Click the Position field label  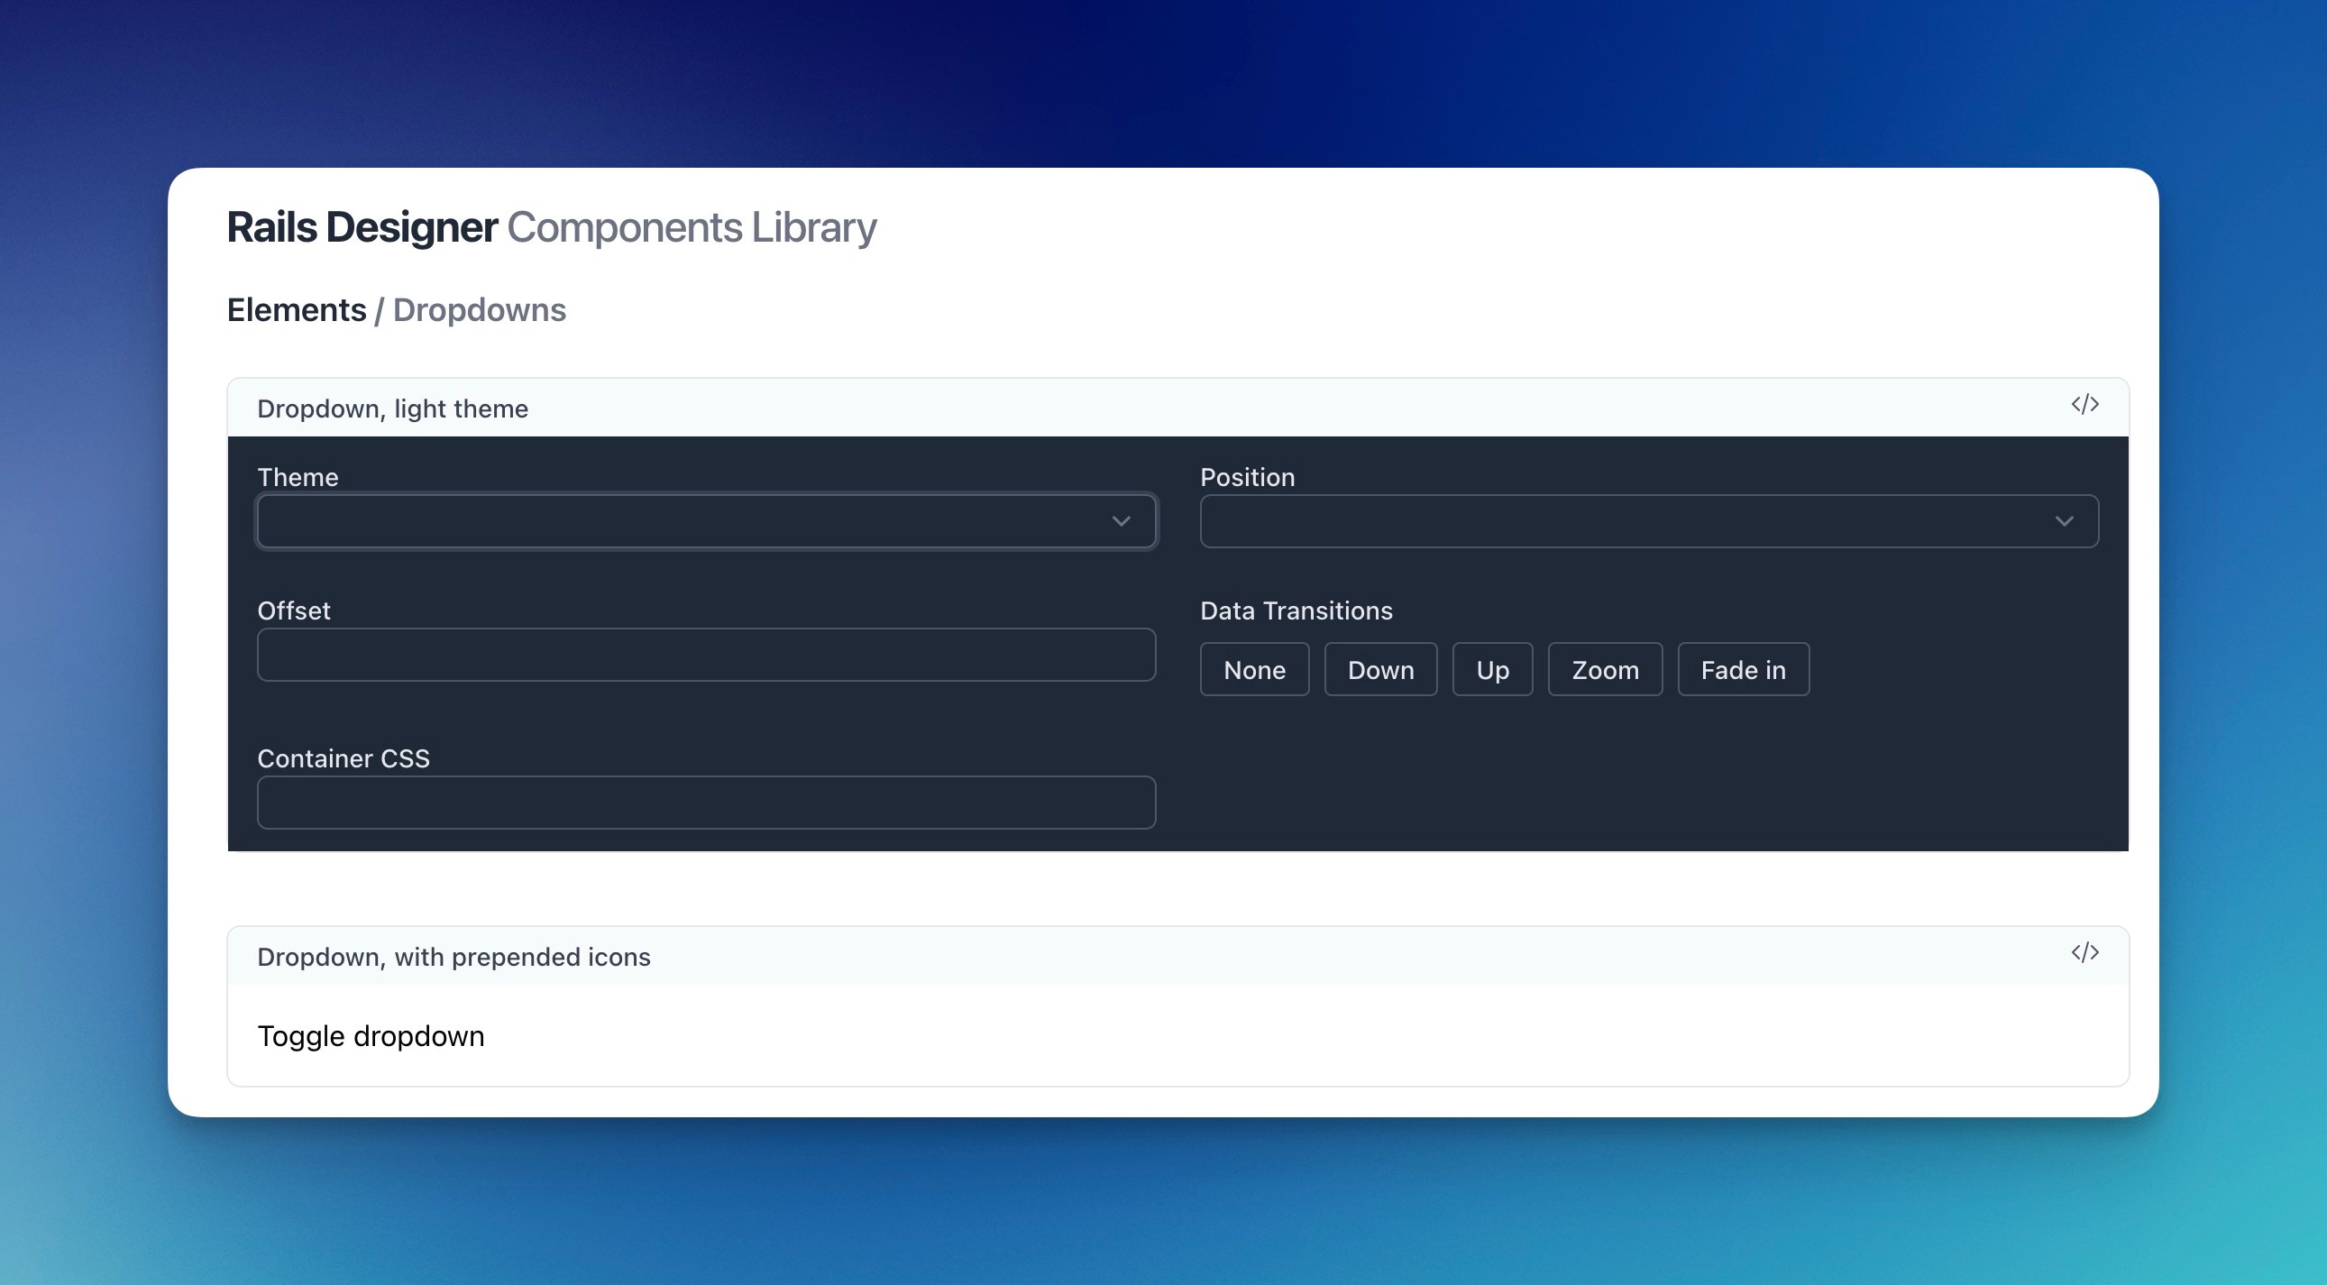point(1248,477)
